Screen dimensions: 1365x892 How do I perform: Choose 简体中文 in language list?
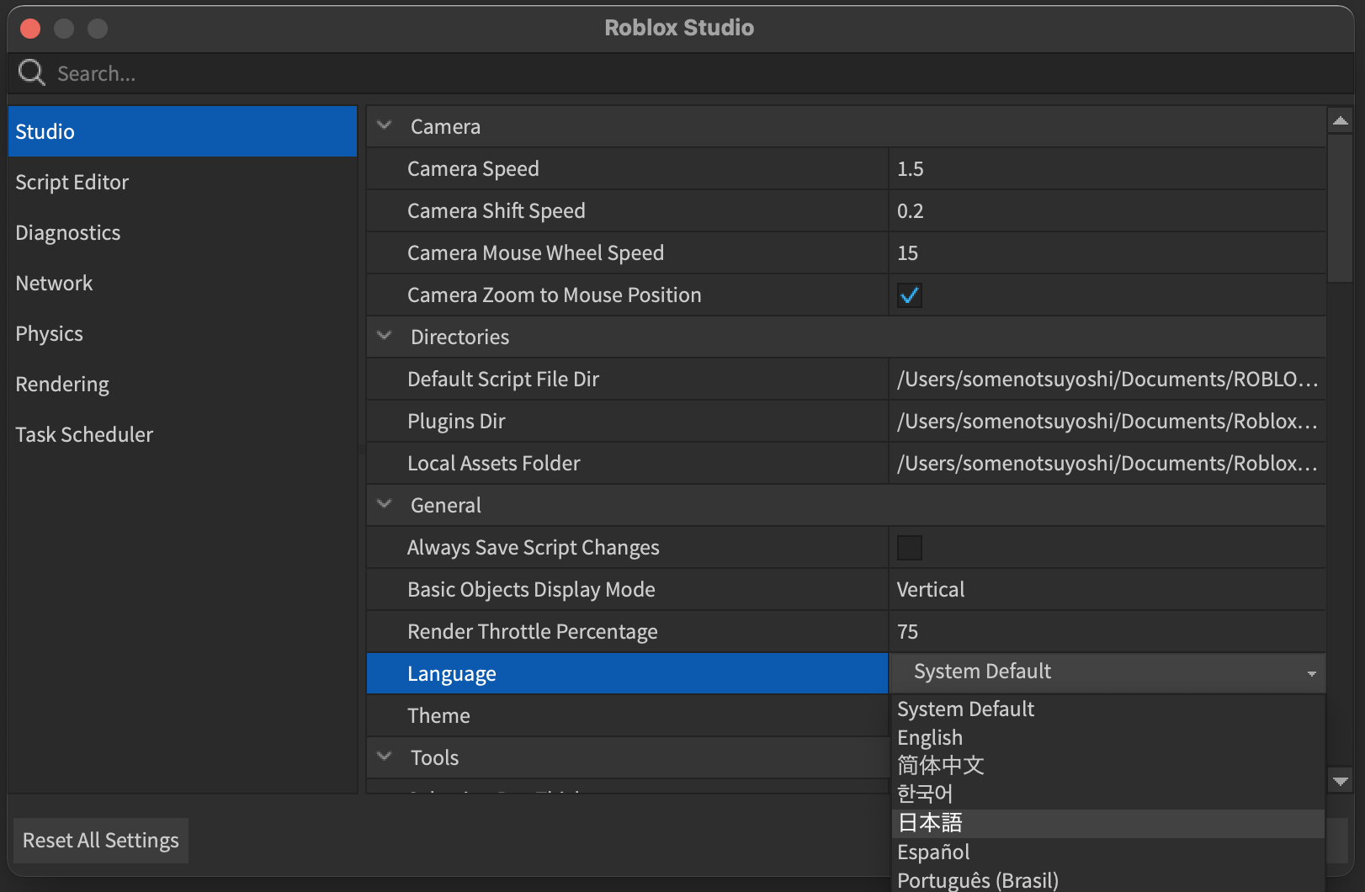[1107, 766]
